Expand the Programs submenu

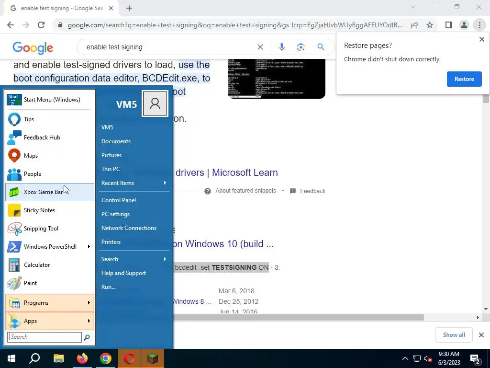(89, 303)
